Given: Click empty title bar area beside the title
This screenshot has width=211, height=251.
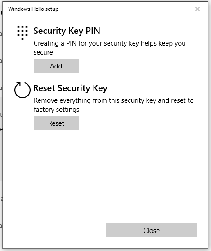Looking at the screenshot, I should 125,9.
